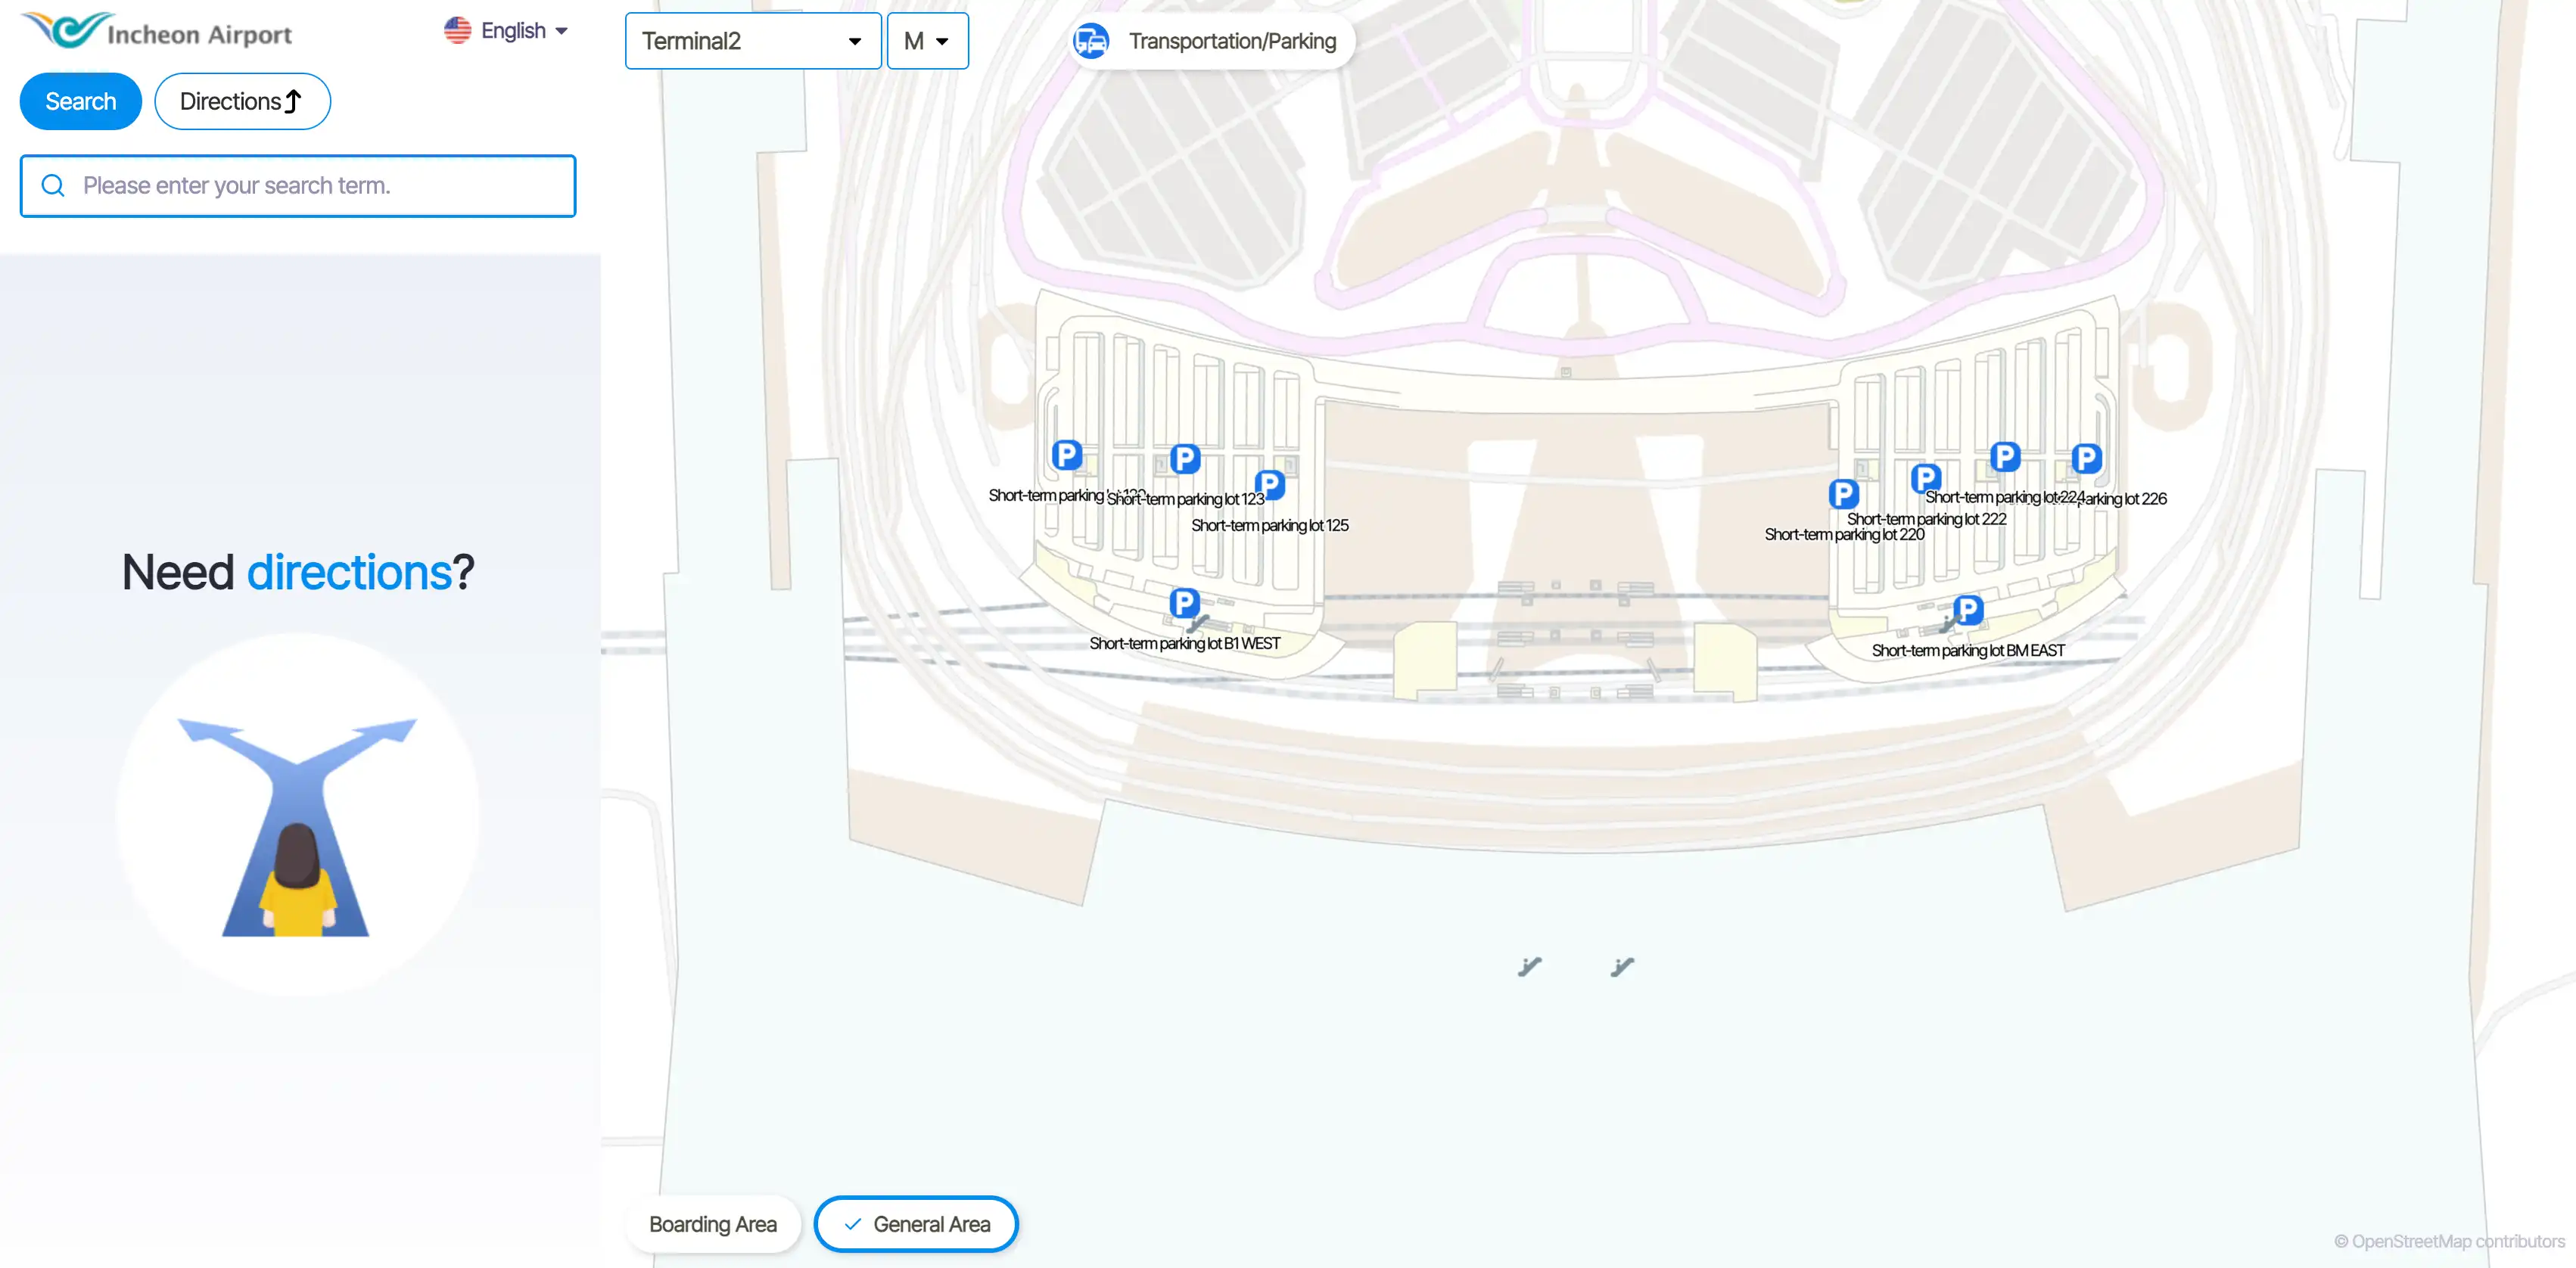
Task: Select the Short-term parking lot 125 marker
Action: 1270,484
